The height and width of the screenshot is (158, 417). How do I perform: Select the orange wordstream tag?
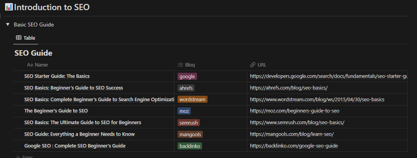point(192,99)
